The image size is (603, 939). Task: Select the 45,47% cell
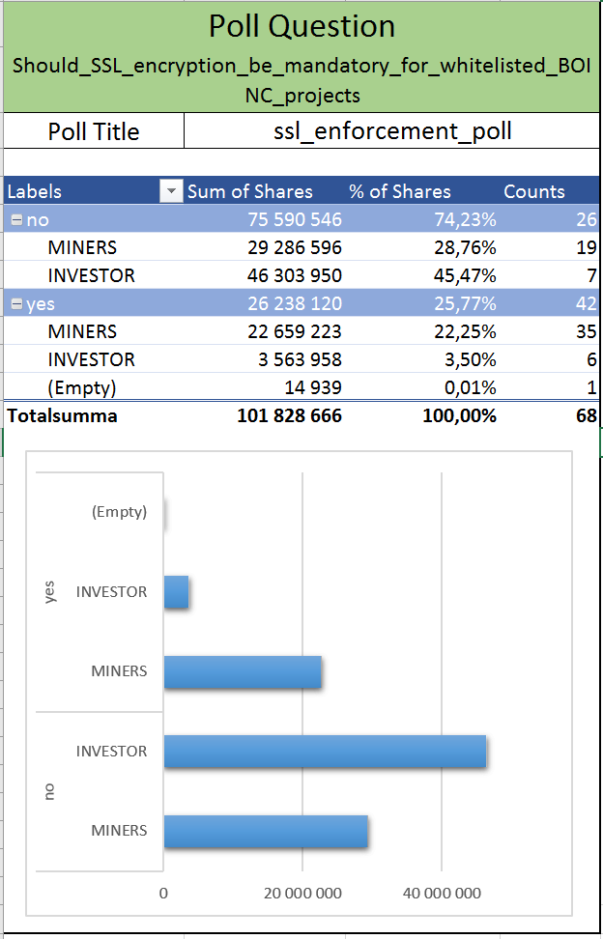coord(465,275)
